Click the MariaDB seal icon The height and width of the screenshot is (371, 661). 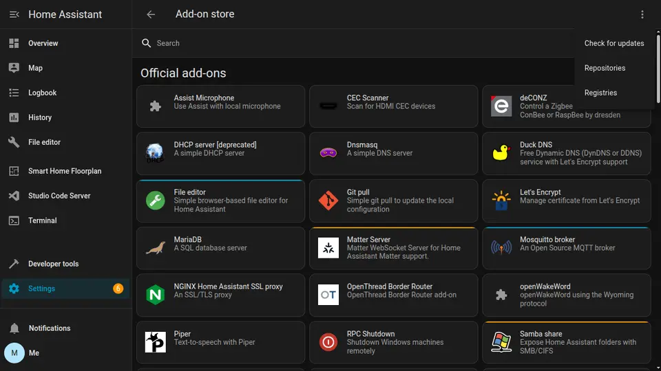(x=156, y=248)
